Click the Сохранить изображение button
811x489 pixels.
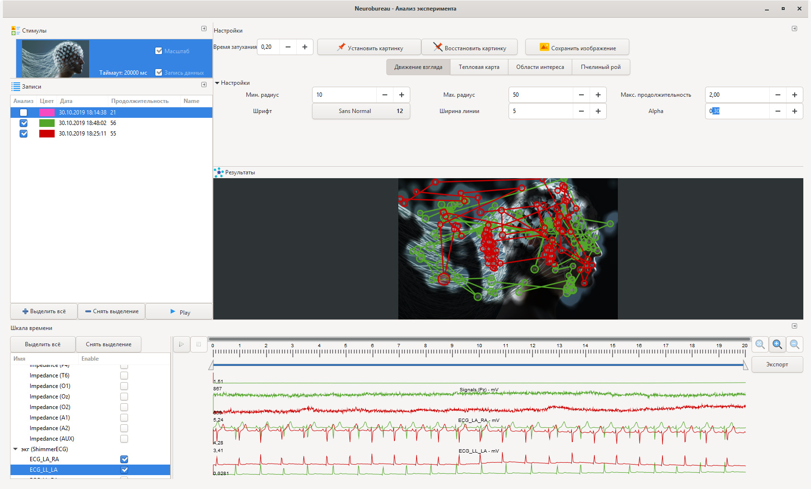tap(577, 47)
